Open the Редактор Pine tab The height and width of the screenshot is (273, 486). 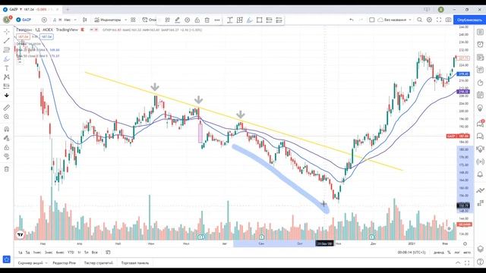64,263
